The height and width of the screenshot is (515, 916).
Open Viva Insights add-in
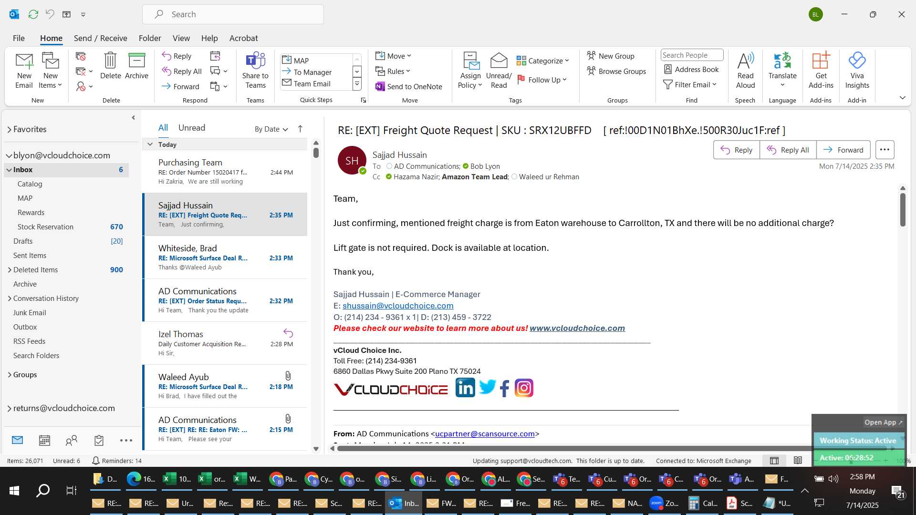857,70
